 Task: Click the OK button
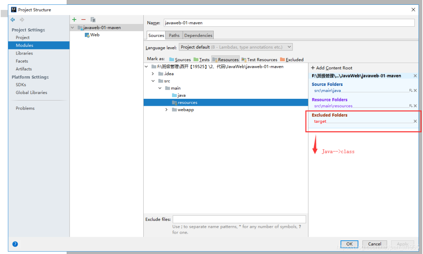pyautogui.click(x=349, y=244)
